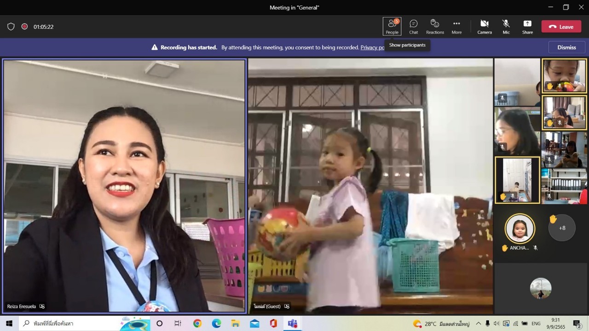Click the ANCHA... participant name

(x=519, y=248)
